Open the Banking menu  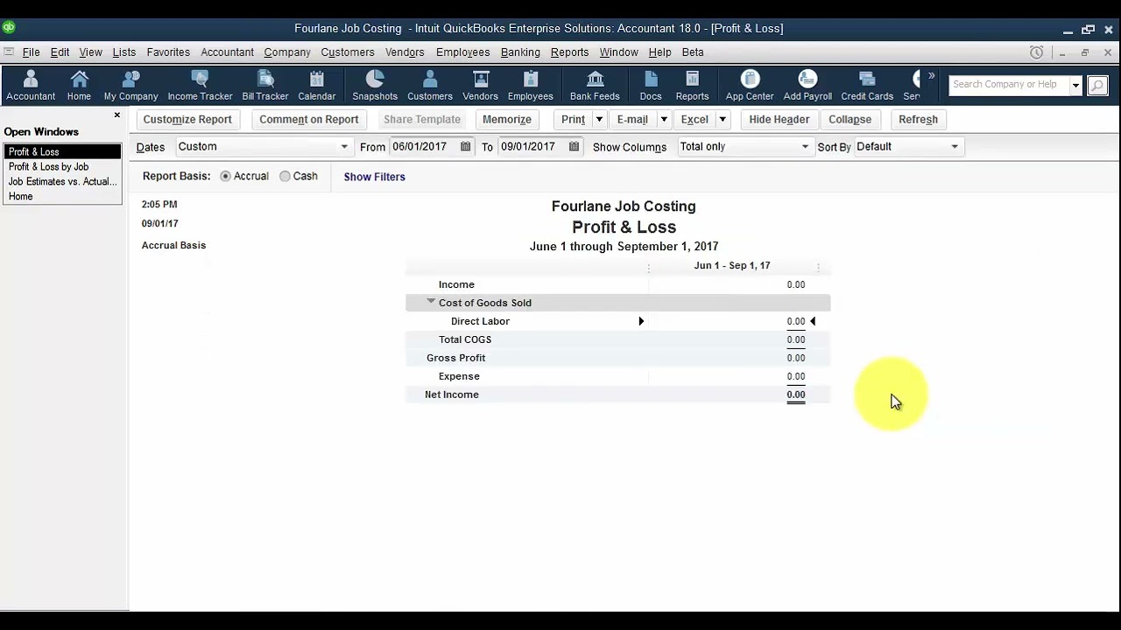[x=520, y=52]
